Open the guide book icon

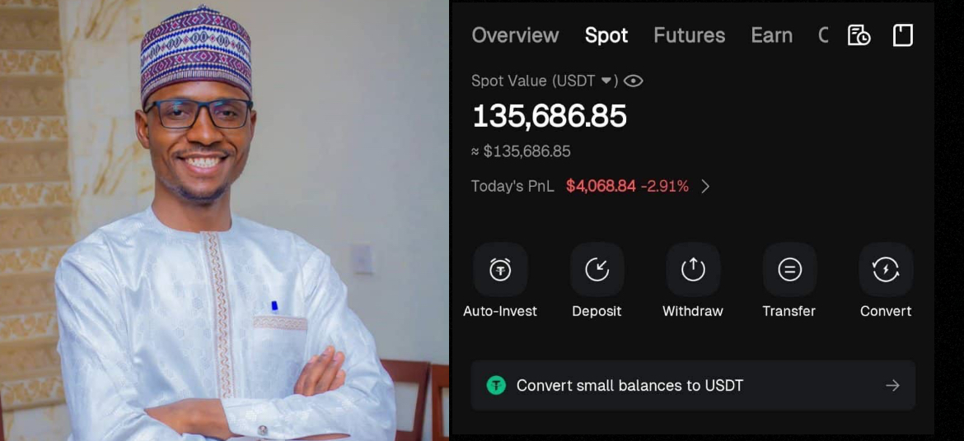[x=903, y=35]
